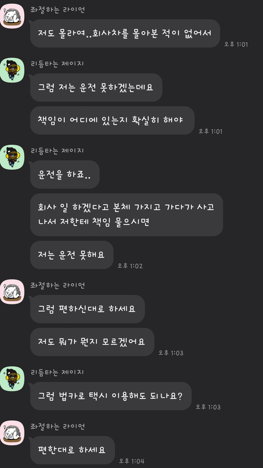Click the '오후 1:02' timestamp
The width and height of the screenshot is (263, 468).
[x=130, y=266]
